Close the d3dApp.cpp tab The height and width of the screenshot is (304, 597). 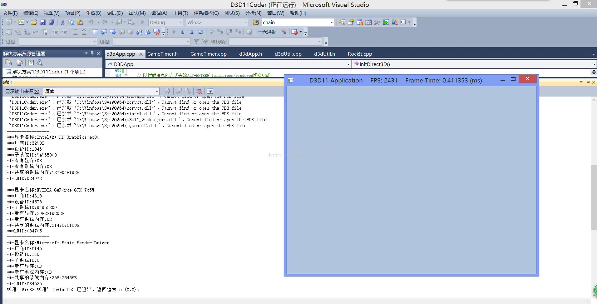point(141,54)
